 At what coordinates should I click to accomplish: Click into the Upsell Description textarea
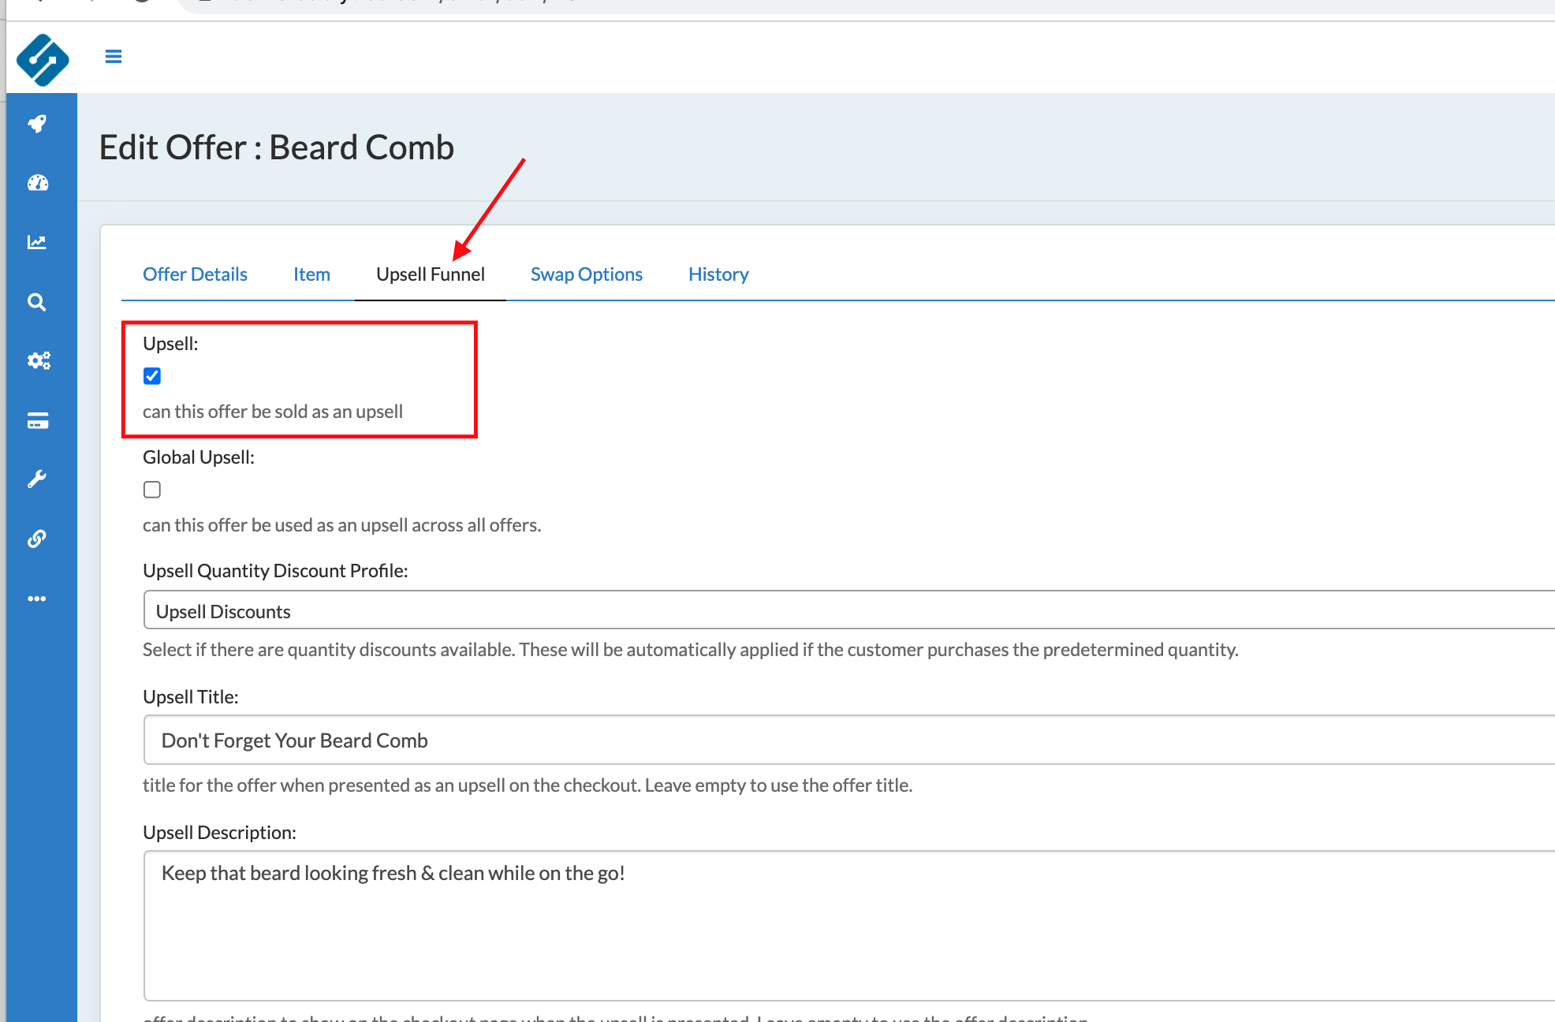click(x=848, y=925)
